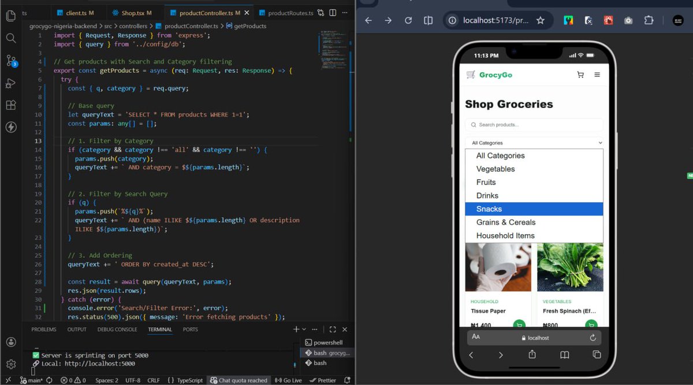Click the controllers breadcrumb segment

pyautogui.click(x=133, y=26)
